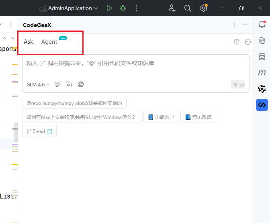Open the 功能向导 feature guide button
Viewport: 270px width, 223px height.
click(161, 117)
